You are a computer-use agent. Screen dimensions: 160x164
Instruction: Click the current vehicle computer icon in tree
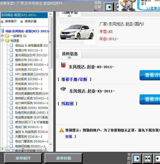coord(3,31)
